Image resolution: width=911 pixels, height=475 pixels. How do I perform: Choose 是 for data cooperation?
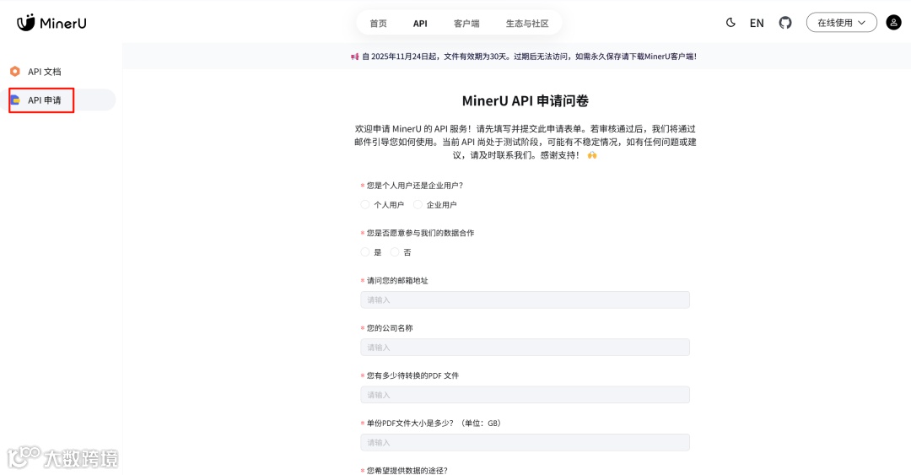pyautogui.click(x=365, y=252)
